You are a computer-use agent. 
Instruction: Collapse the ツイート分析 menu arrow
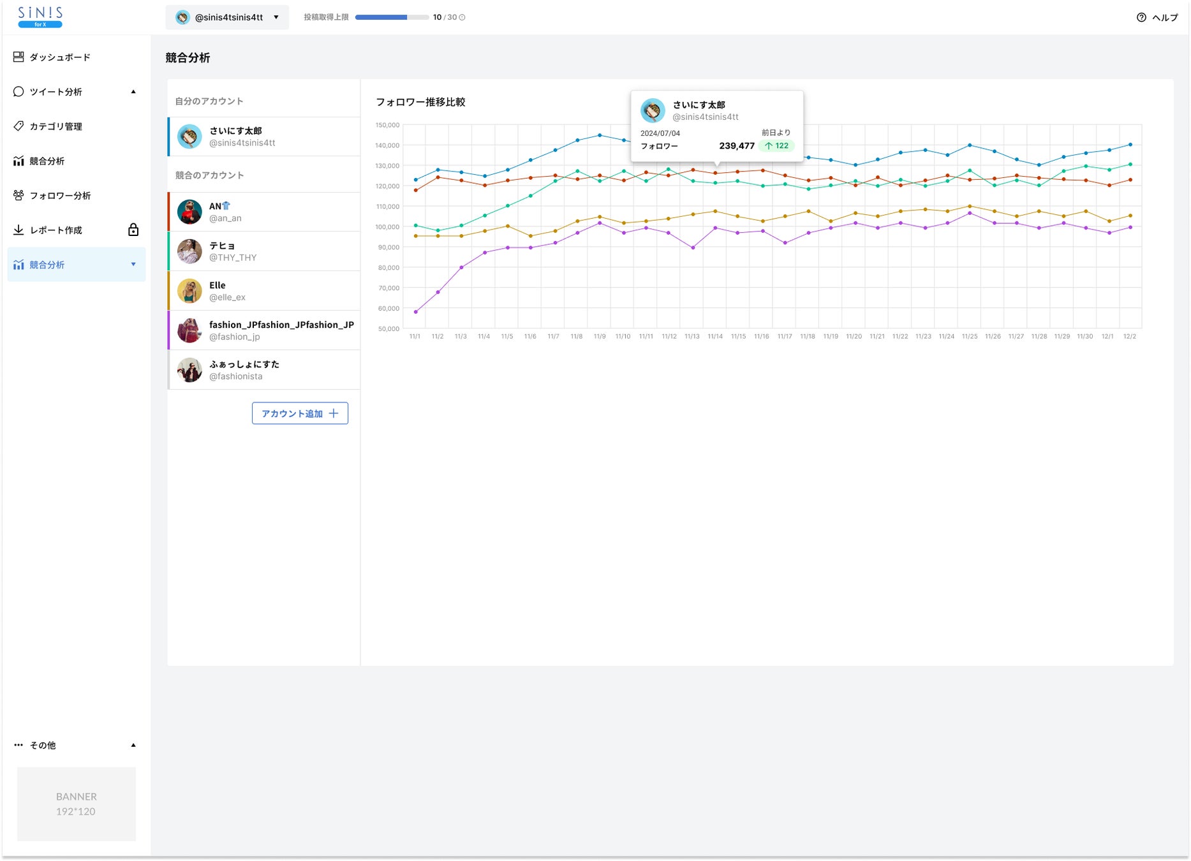click(x=133, y=92)
